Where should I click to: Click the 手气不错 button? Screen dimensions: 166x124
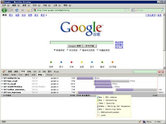tap(90, 46)
